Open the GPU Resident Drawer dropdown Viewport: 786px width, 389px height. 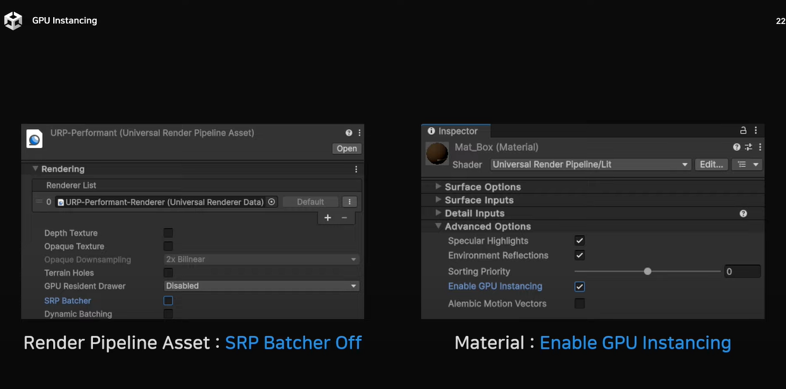(261, 286)
